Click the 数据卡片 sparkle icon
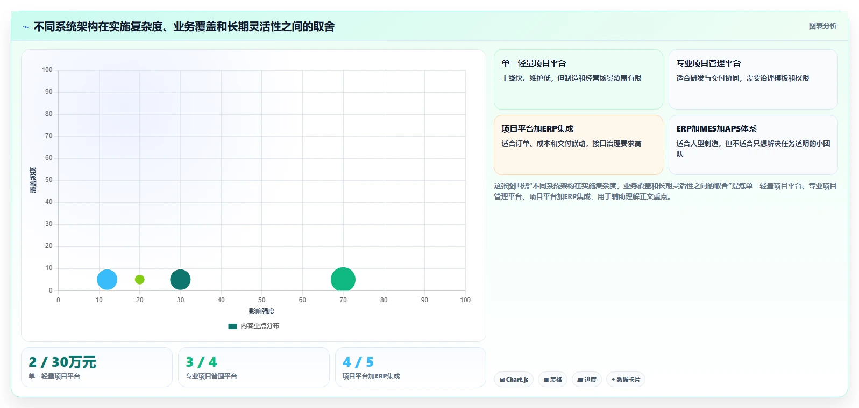This screenshot has height=408, width=859. pyautogui.click(x=613, y=380)
